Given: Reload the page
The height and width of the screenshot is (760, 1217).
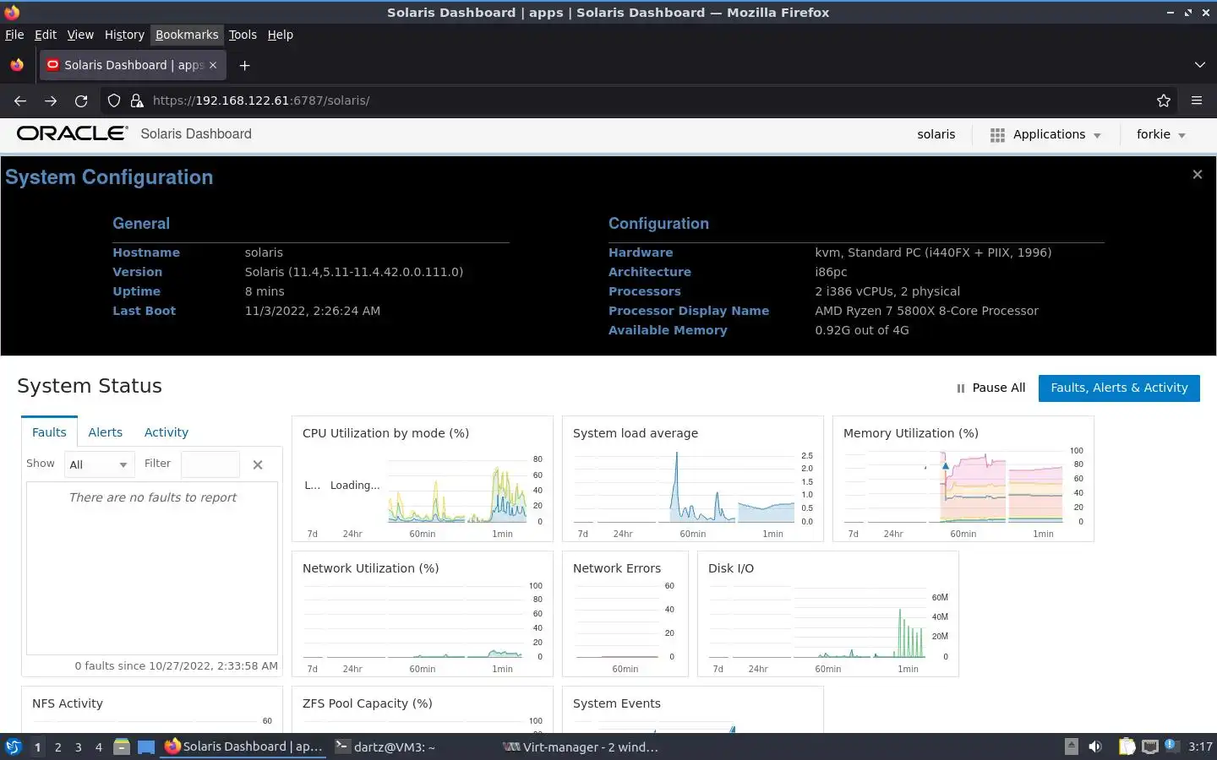Looking at the screenshot, I should click(x=81, y=100).
